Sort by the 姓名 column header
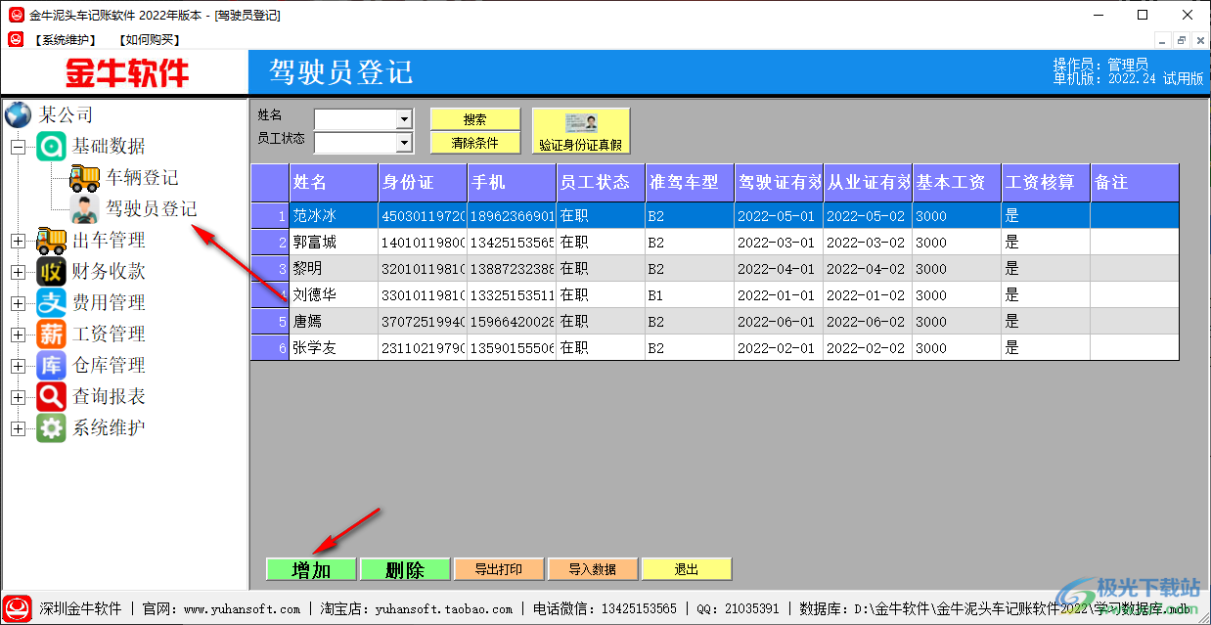 click(x=334, y=183)
